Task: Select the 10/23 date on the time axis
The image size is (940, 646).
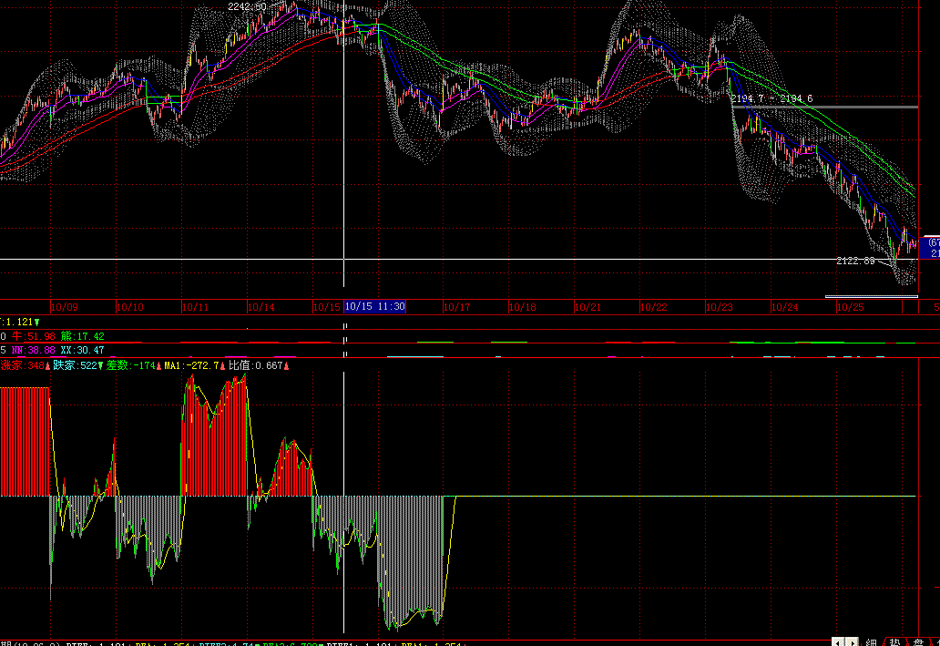Action: pyautogui.click(x=719, y=307)
